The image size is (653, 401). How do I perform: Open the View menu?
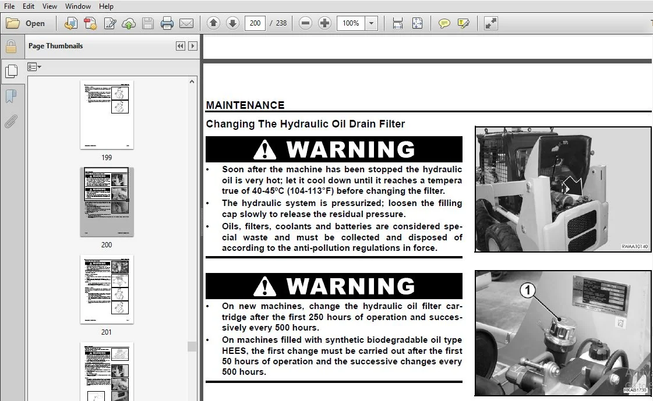[x=50, y=6]
